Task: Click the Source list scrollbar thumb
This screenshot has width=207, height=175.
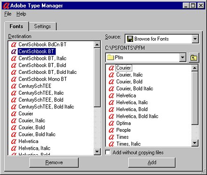Action: click(195, 98)
